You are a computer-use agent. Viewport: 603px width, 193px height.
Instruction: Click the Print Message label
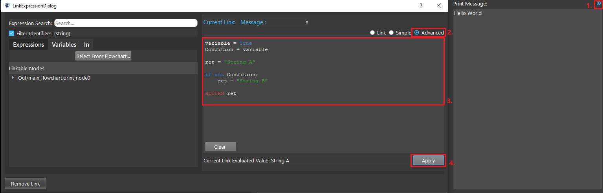pos(470,4)
